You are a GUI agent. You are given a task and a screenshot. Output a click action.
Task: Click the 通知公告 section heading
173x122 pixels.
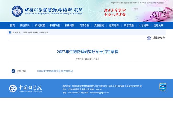pyautogui.click(x=159, y=38)
